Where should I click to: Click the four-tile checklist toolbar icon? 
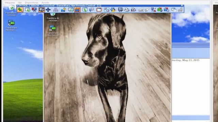[x=107, y=10]
